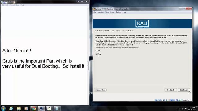Click the Screenshot button in installer
198x111 pixels.
coord(100,90)
